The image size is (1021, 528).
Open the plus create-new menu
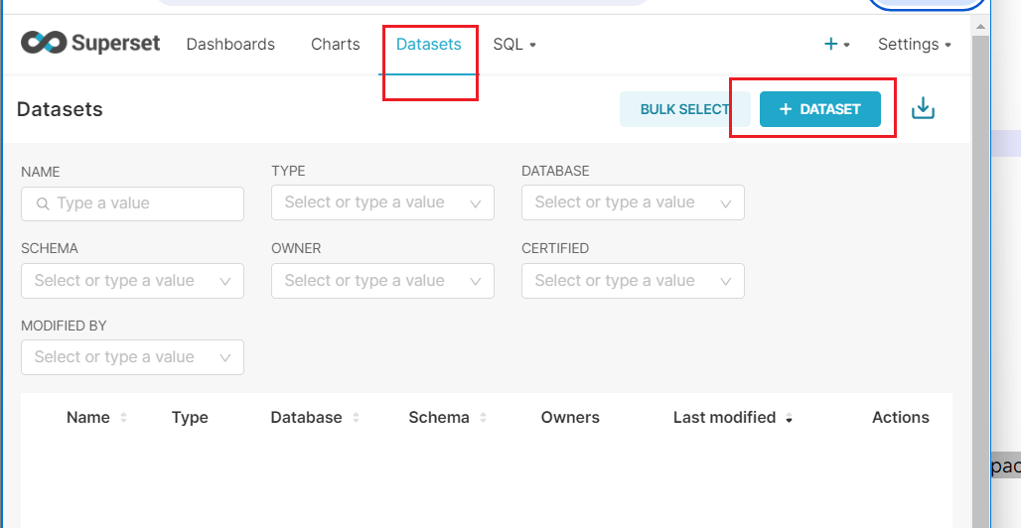point(837,45)
